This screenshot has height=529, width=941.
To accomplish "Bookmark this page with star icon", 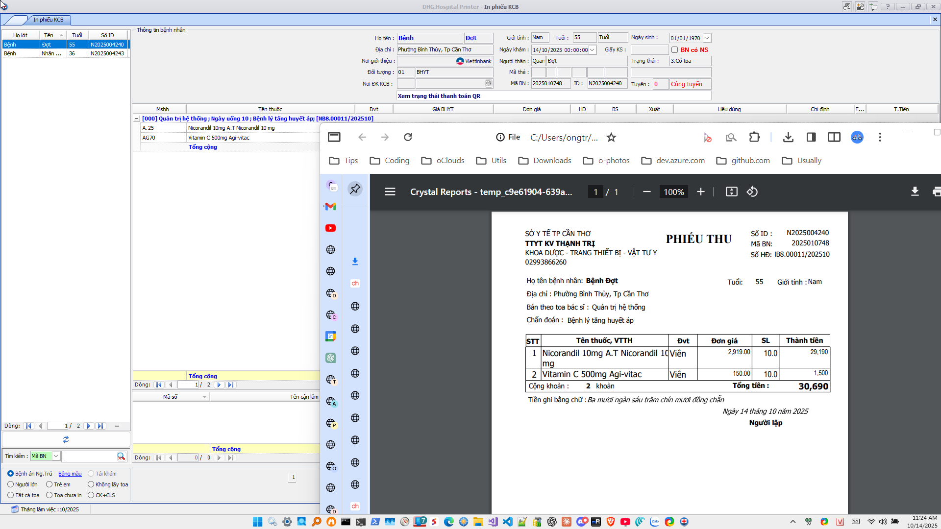I will [611, 137].
